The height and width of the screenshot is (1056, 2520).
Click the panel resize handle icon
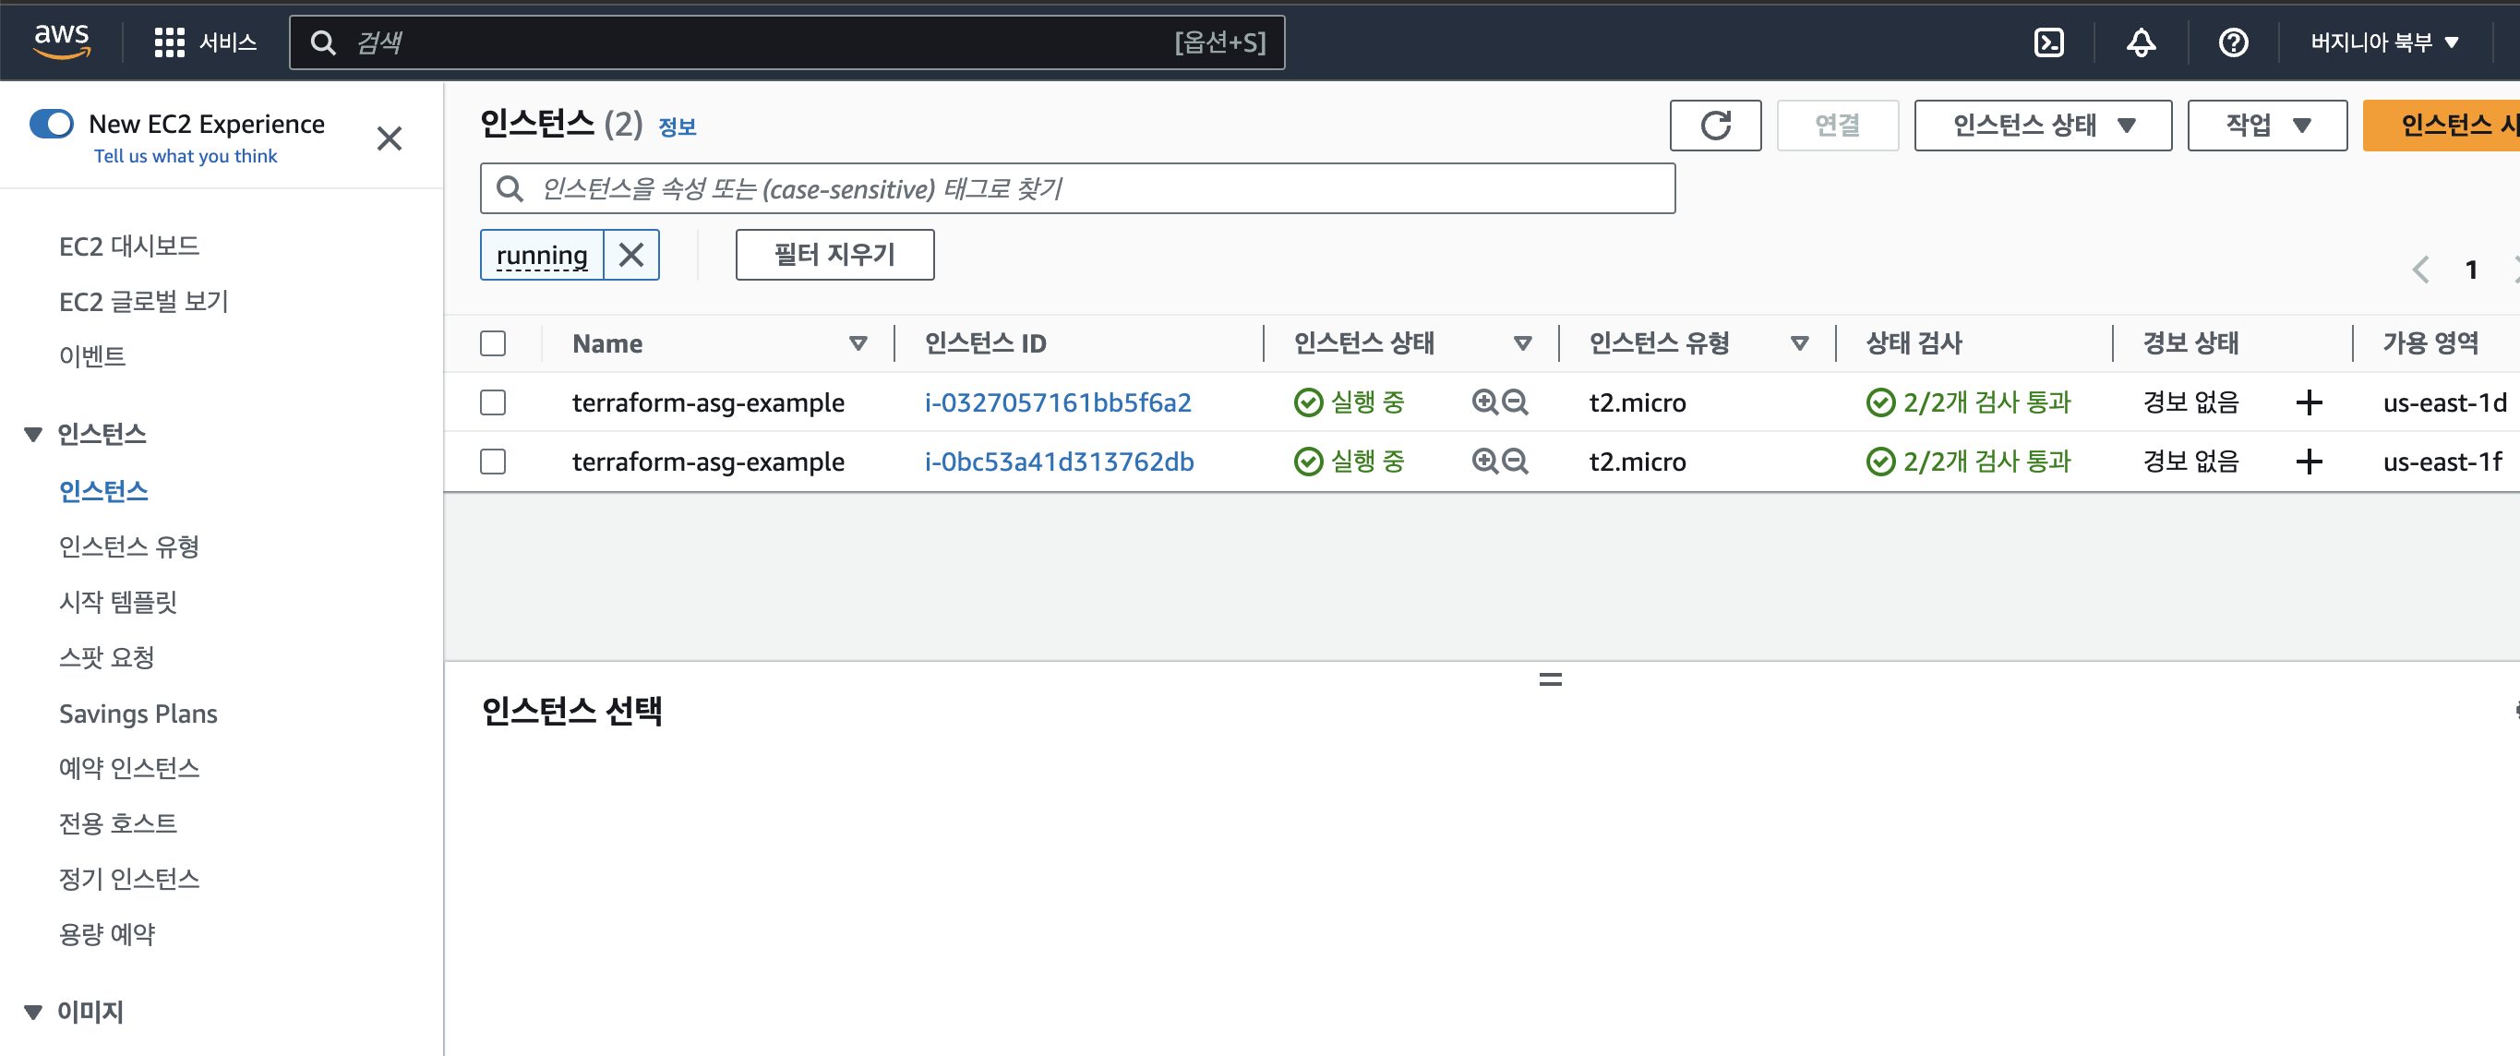pyautogui.click(x=1550, y=679)
